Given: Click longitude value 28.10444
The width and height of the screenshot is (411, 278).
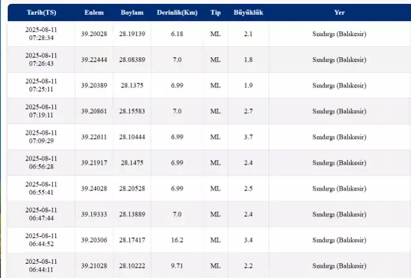Looking at the screenshot, I should (x=132, y=137).
